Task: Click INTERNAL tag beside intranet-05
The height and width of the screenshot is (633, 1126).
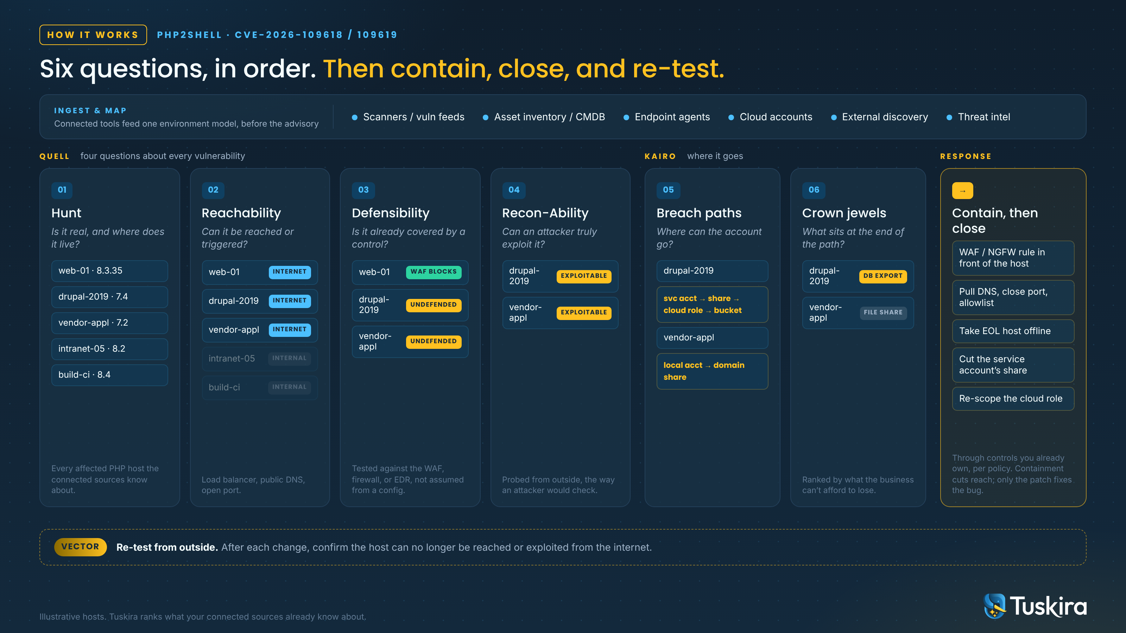Action: pyautogui.click(x=289, y=358)
